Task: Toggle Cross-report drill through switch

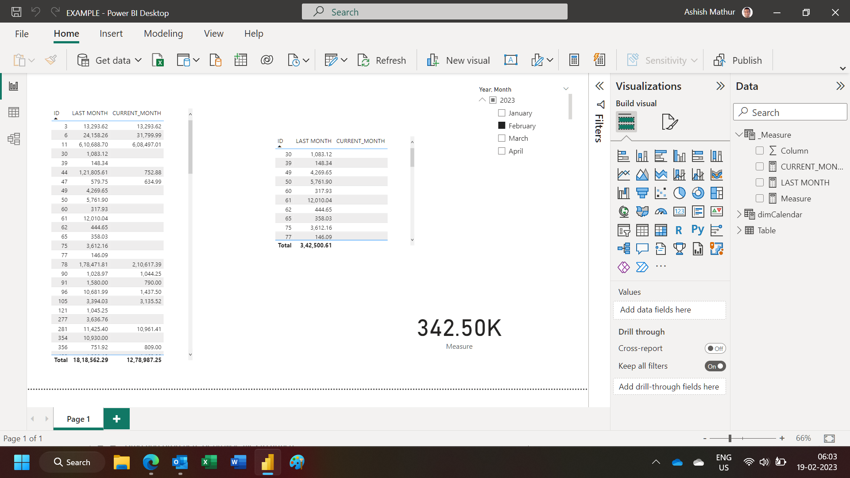Action: coord(715,348)
